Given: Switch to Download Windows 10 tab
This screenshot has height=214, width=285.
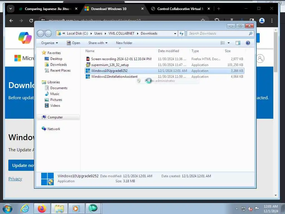Looking at the screenshot, I should click(114, 9).
